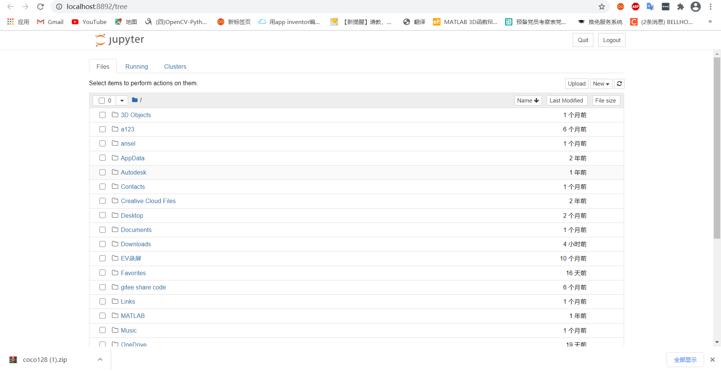Close the downloads bar
The width and height of the screenshot is (721, 372).
(712, 360)
